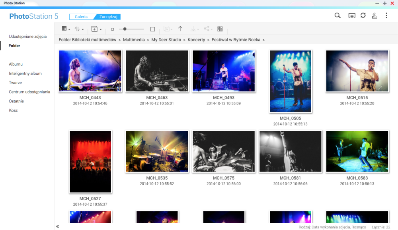Open the search tool in the header
The height and width of the screenshot is (230, 398).
pyautogui.click(x=338, y=15)
